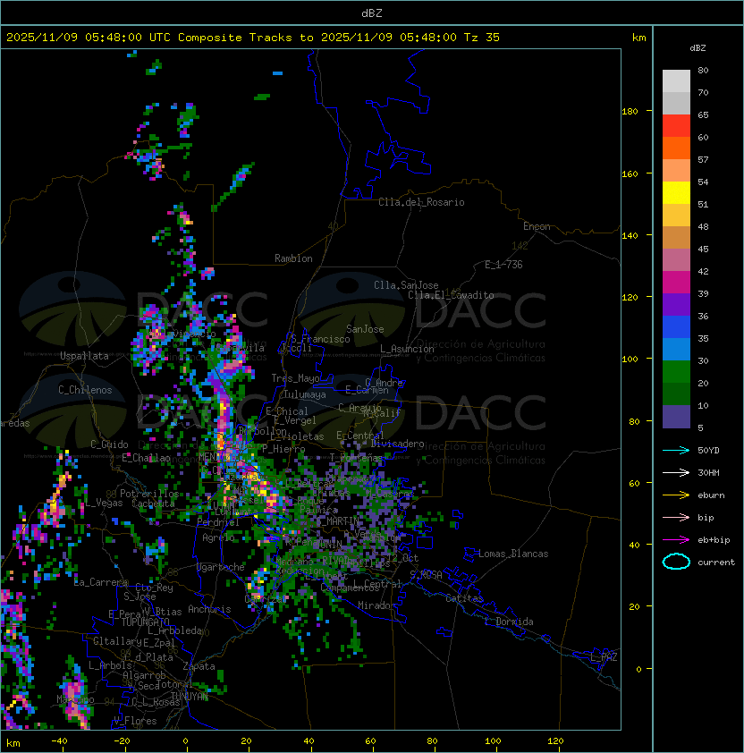Click the 'Tulumaya' map label
Image resolution: width=744 pixels, height=753 pixels.
305,394
